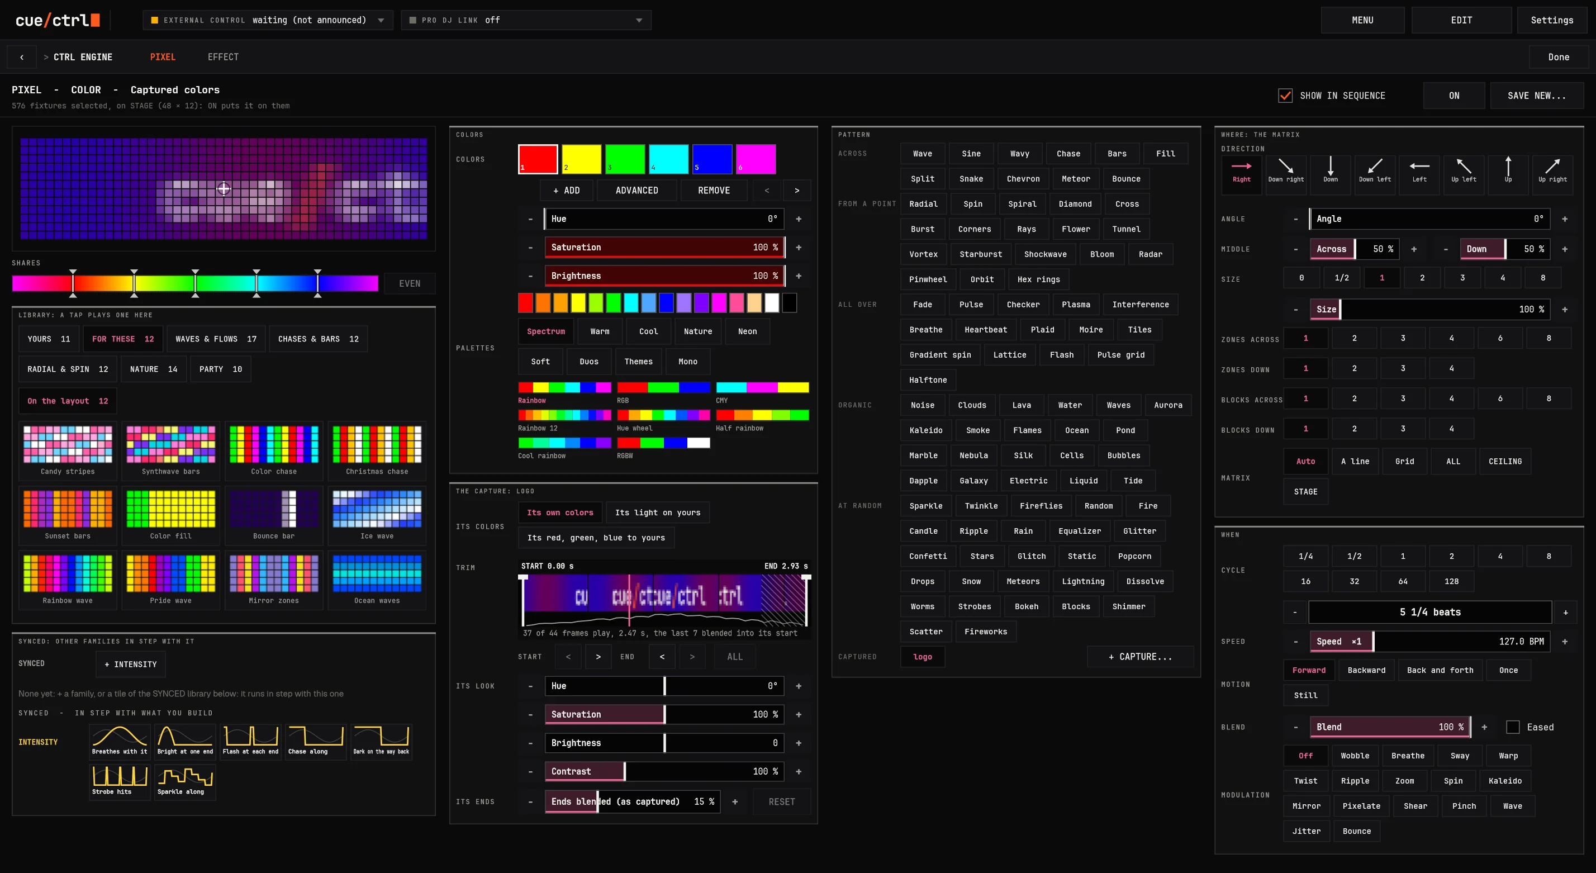Click the ADVANCED colors button
This screenshot has height=873, width=1596.
[x=636, y=190]
